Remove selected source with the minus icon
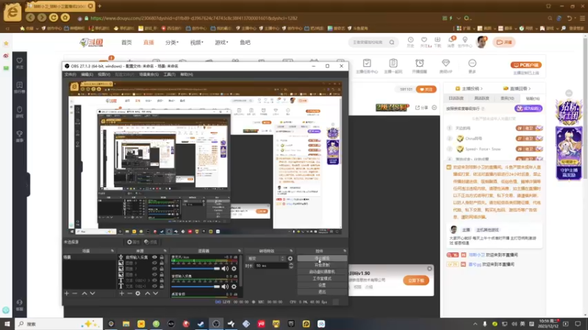The height and width of the screenshot is (330, 588). 129,294
